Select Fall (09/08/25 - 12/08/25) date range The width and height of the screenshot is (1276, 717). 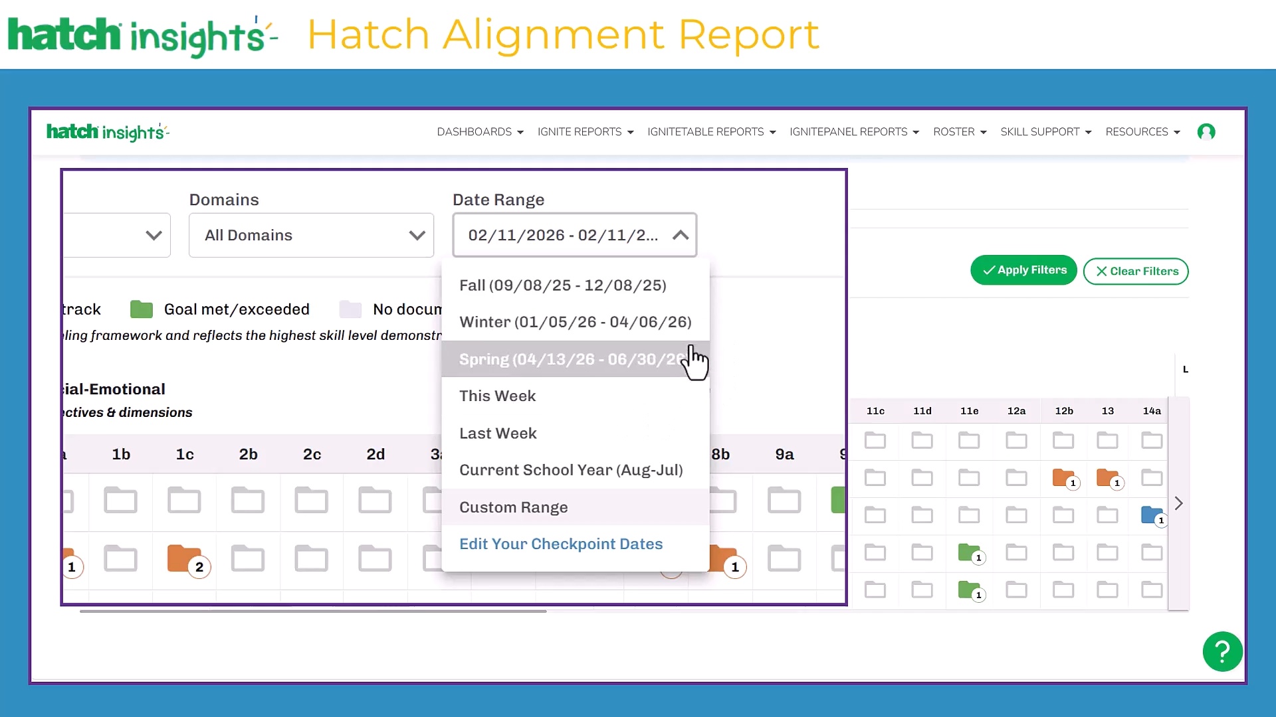tap(576, 285)
